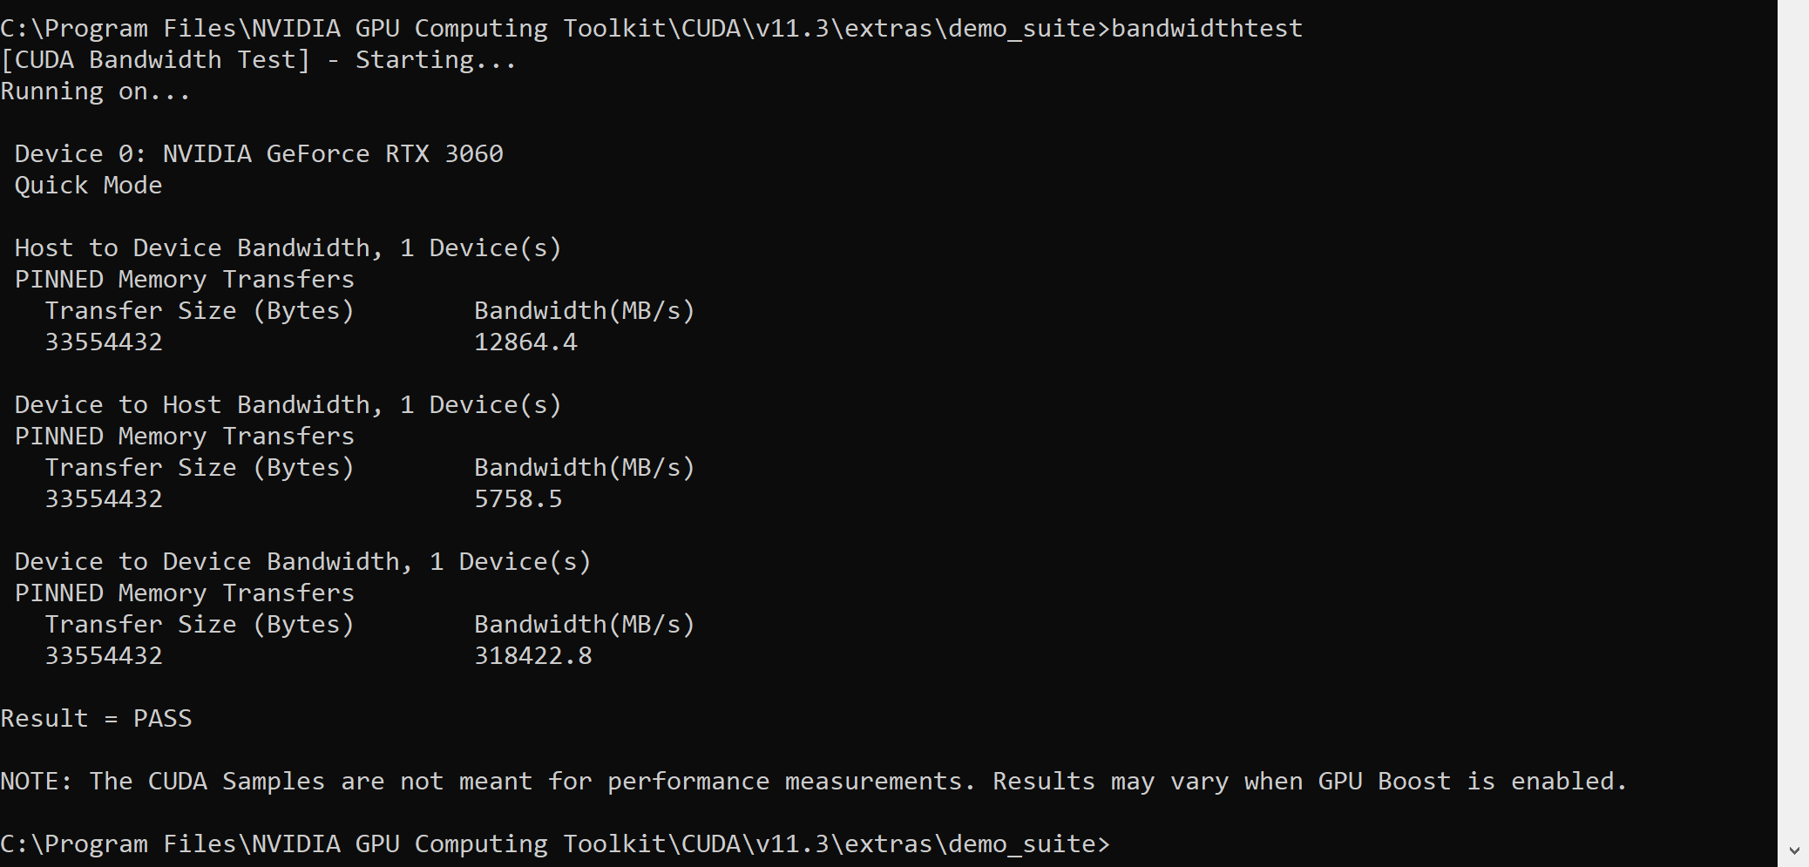Screen dimensions: 1809x867
Task: Click the Device to Host value 5758.5
Action: pyautogui.click(x=518, y=499)
